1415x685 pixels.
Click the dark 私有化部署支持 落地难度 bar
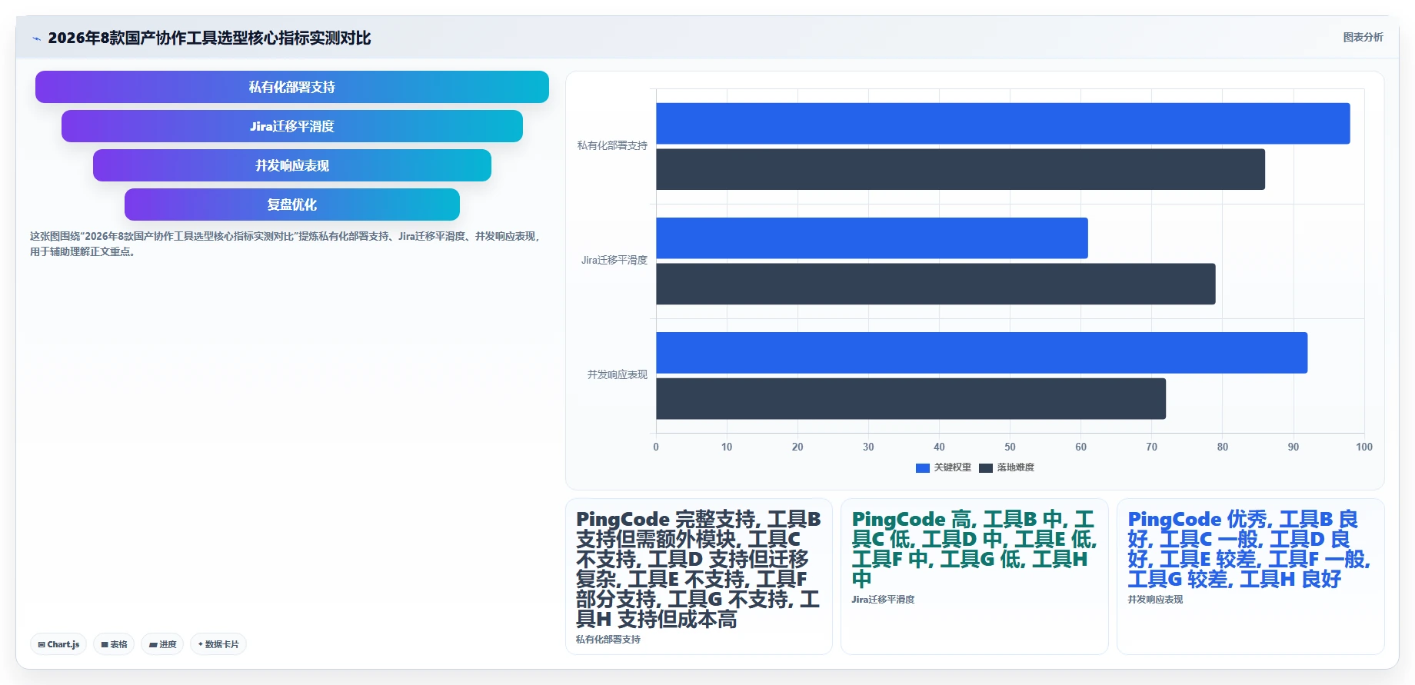[x=961, y=169]
